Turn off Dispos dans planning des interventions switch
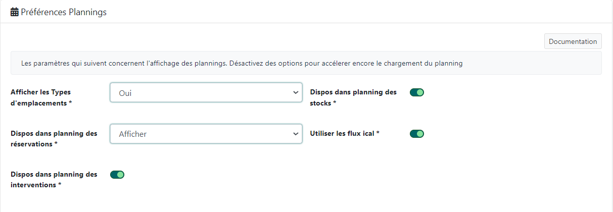 pos(117,175)
